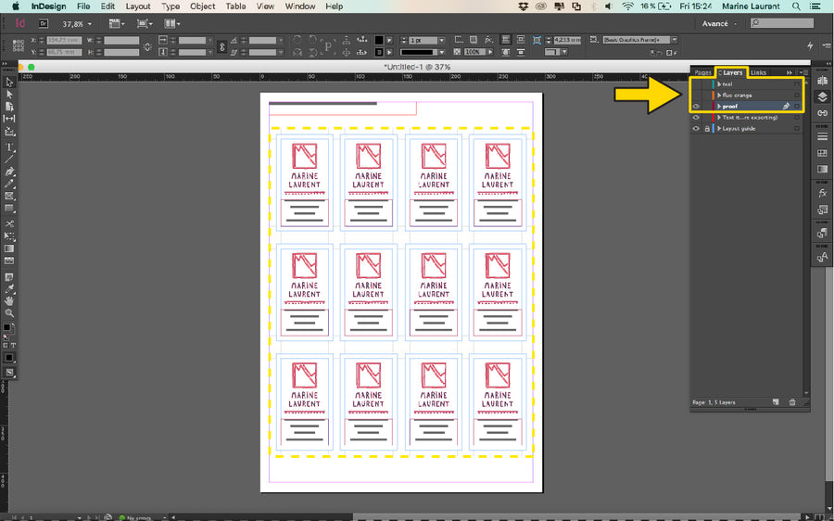Open the Effects fx panel in dock

pos(822,193)
